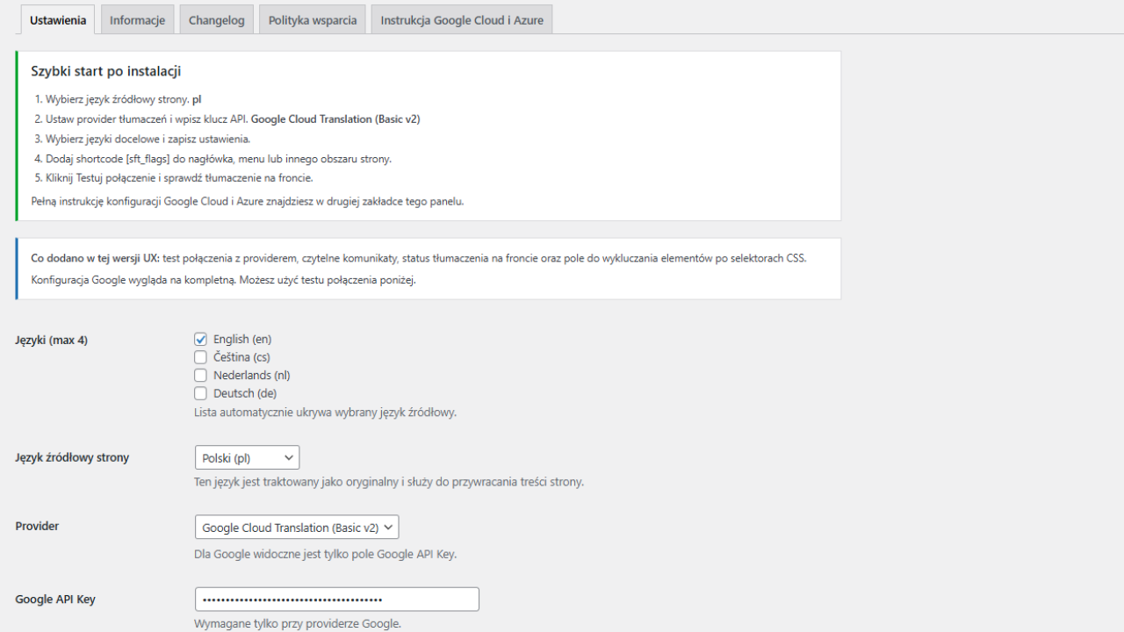Viewport: 1124px width, 632px height.
Task: Tick the Nederlands (nl) checkbox
Action: [x=201, y=376]
